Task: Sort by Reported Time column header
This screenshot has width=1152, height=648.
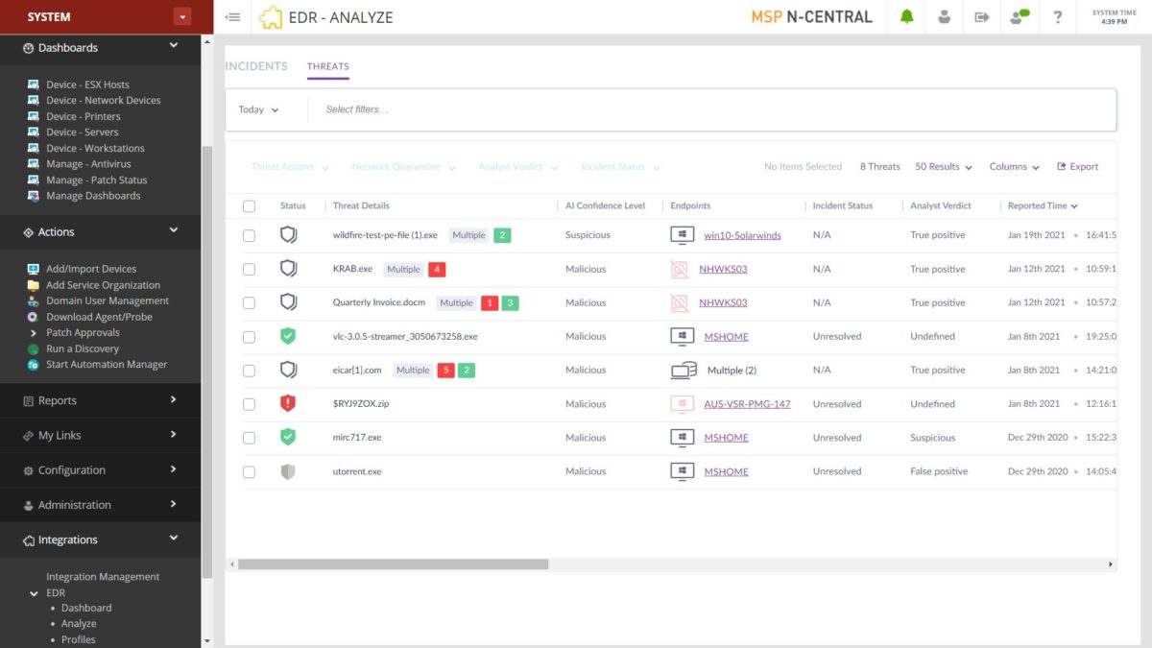Action: [x=1043, y=205]
